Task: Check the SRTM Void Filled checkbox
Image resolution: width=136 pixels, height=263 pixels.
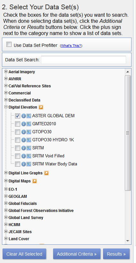Action: point(18,156)
